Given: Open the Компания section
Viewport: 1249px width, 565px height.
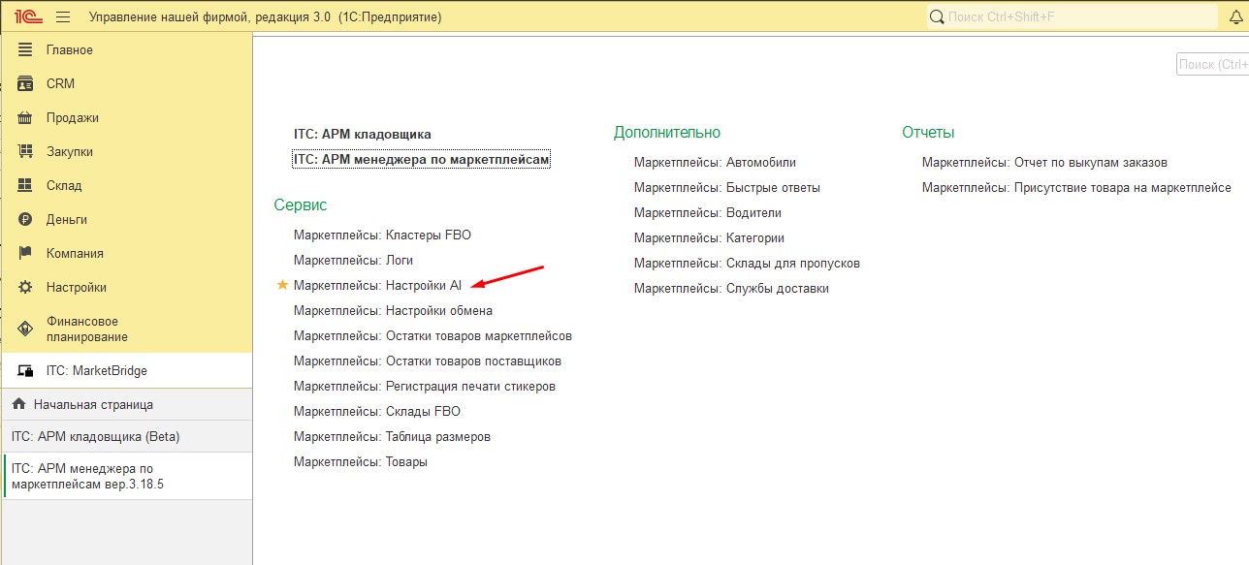Looking at the screenshot, I should coord(126,253).
